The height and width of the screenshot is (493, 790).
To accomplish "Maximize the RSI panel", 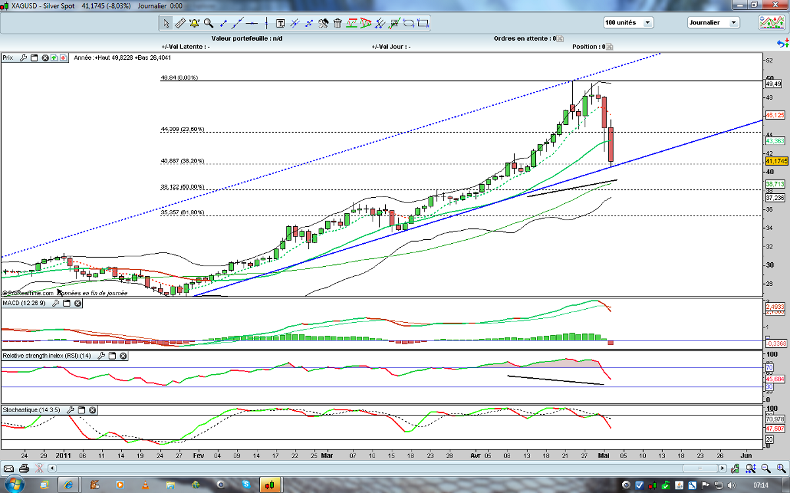I will [112, 356].
